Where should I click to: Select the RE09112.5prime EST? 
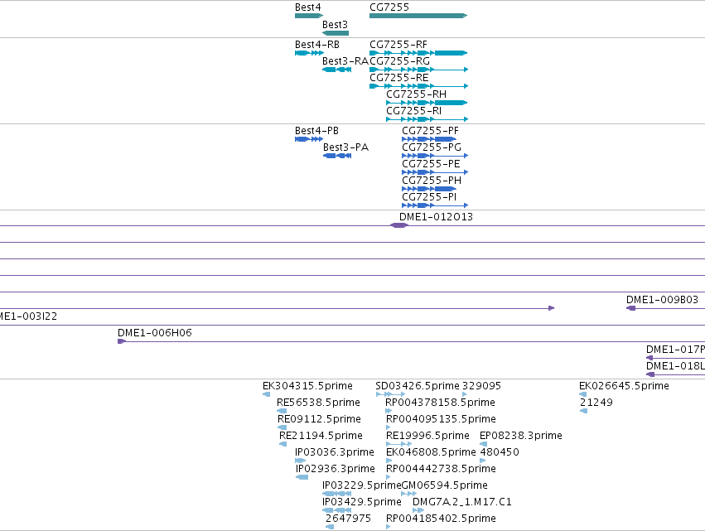pos(282,427)
